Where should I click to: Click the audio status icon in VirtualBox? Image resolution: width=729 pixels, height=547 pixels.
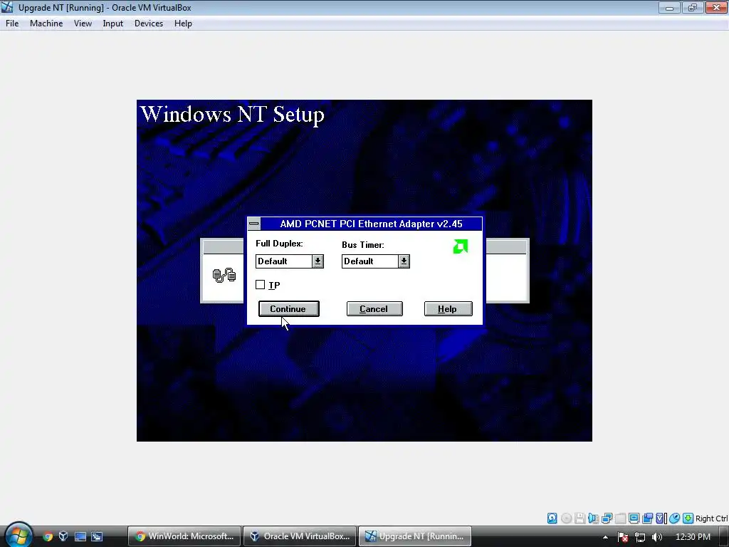[593, 519]
